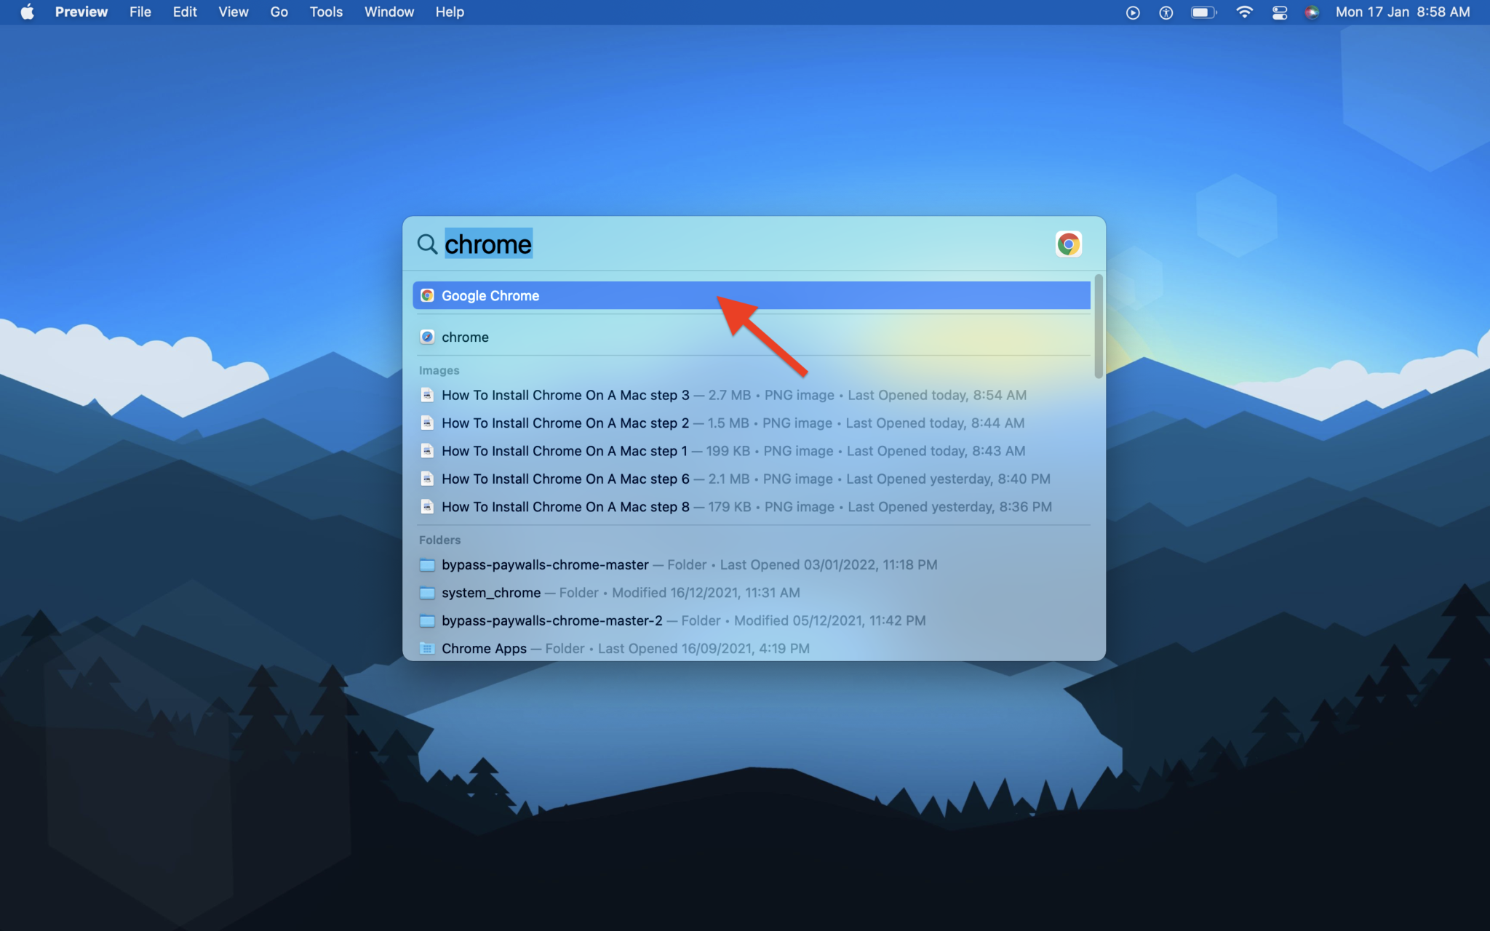Select the system_chrome folder result
The height and width of the screenshot is (931, 1490).
pyautogui.click(x=752, y=593)
